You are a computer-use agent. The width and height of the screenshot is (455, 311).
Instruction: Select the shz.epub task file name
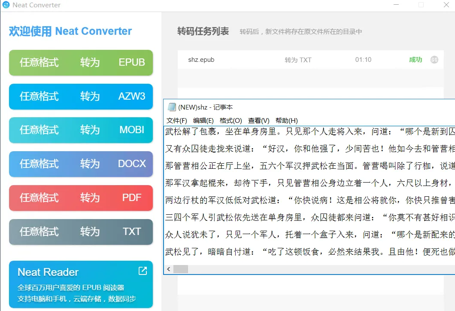[201, 60]
